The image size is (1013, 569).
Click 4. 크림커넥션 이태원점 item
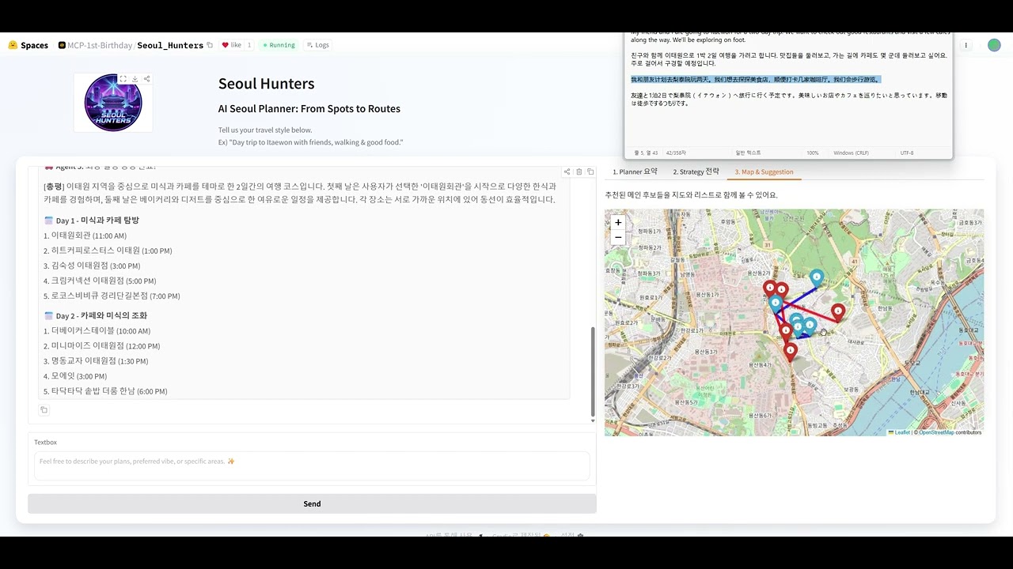(100, 281)
